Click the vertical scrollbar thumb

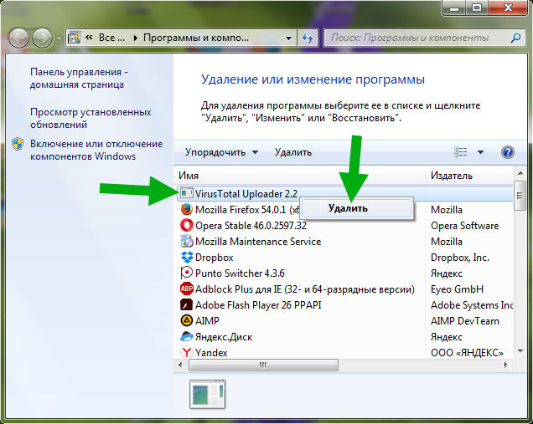tap(520, 196)
